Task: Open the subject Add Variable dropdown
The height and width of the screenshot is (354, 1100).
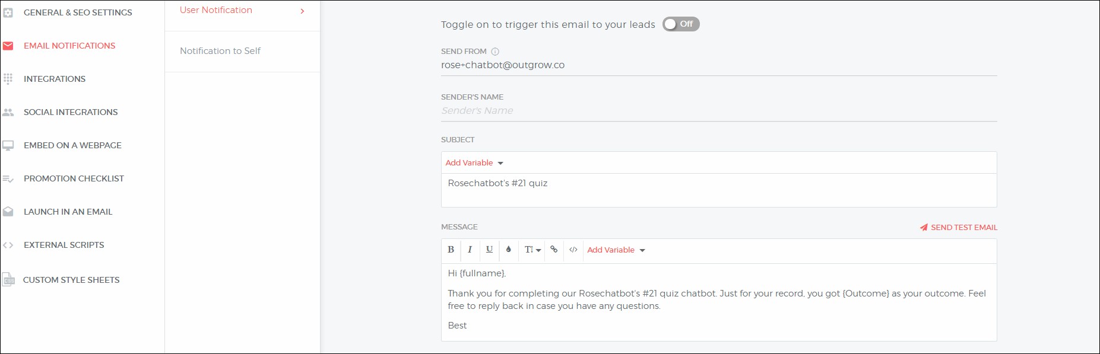Action: [474, 163]
